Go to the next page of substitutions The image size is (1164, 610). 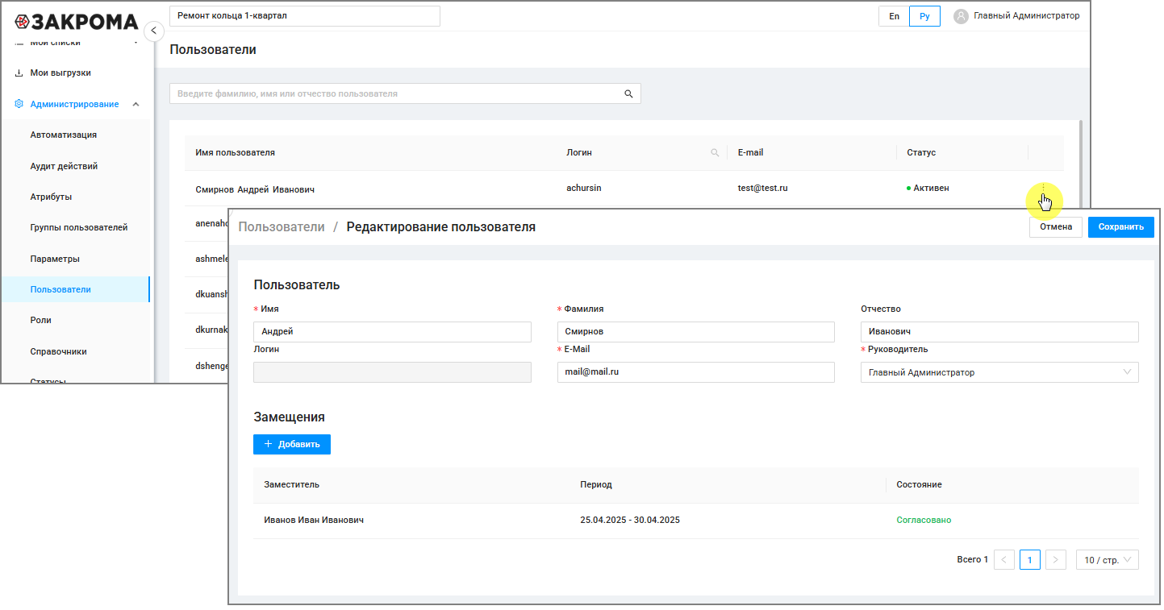(1056, 560)
